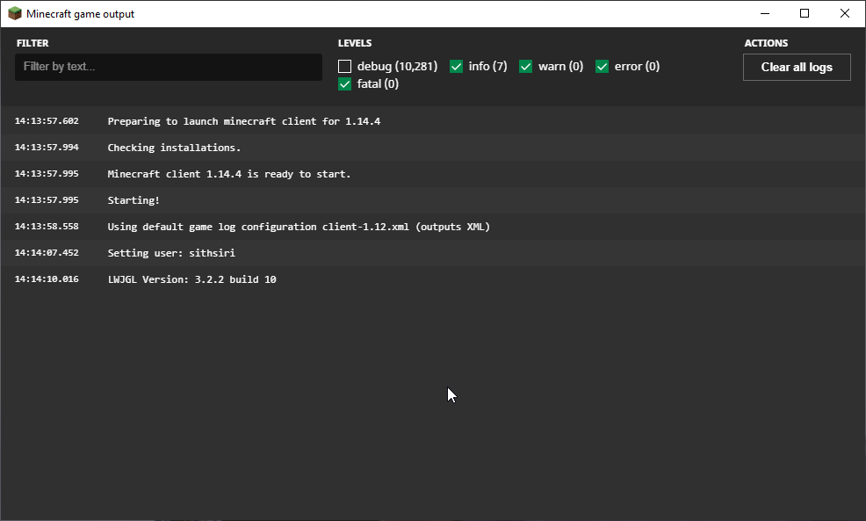Maximize the game output window

pyautogui.click(x=805, y=14)
